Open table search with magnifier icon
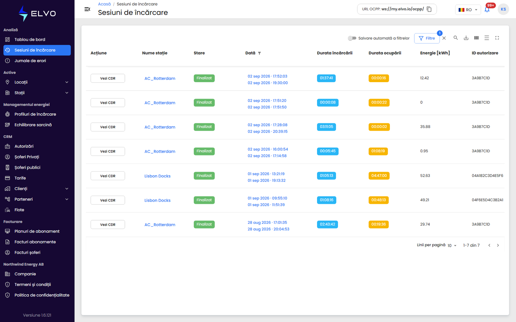The image size is (516, 322). [456, 38]
